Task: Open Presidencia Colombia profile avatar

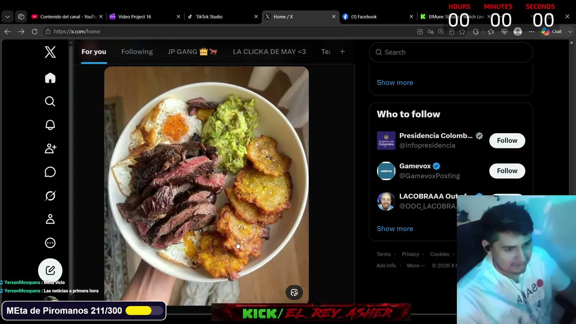Action: tap(386, 140)
